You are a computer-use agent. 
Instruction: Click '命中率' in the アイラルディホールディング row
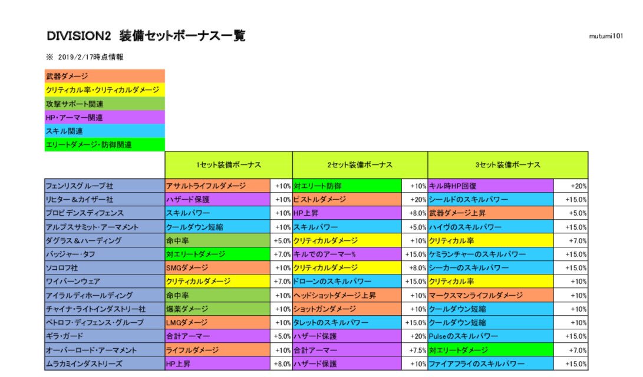(x=217, y=295)
